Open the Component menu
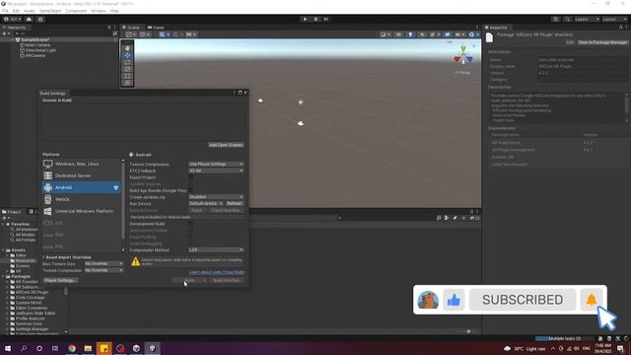 [x=76, y=11]
